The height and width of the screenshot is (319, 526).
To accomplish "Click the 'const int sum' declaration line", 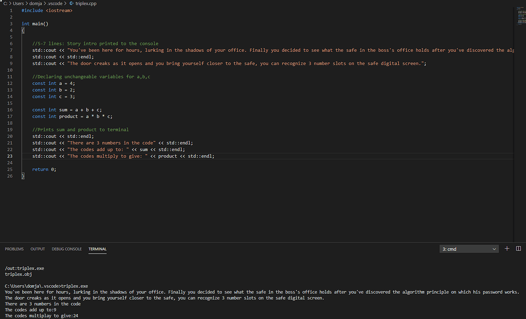I will click(67, 109).
